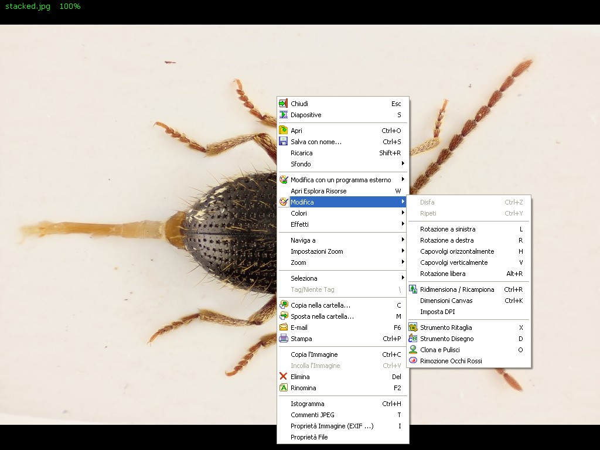The width and height of the screenshot is (600, 450).
Task: Click the floppy disk Salva icon
Action: click(284, 142)
